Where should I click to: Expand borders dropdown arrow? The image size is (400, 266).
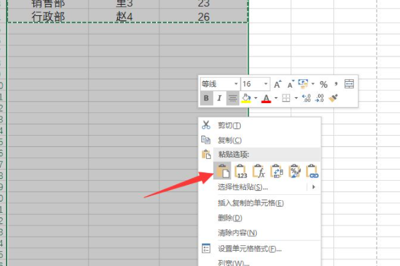point(296,98)
